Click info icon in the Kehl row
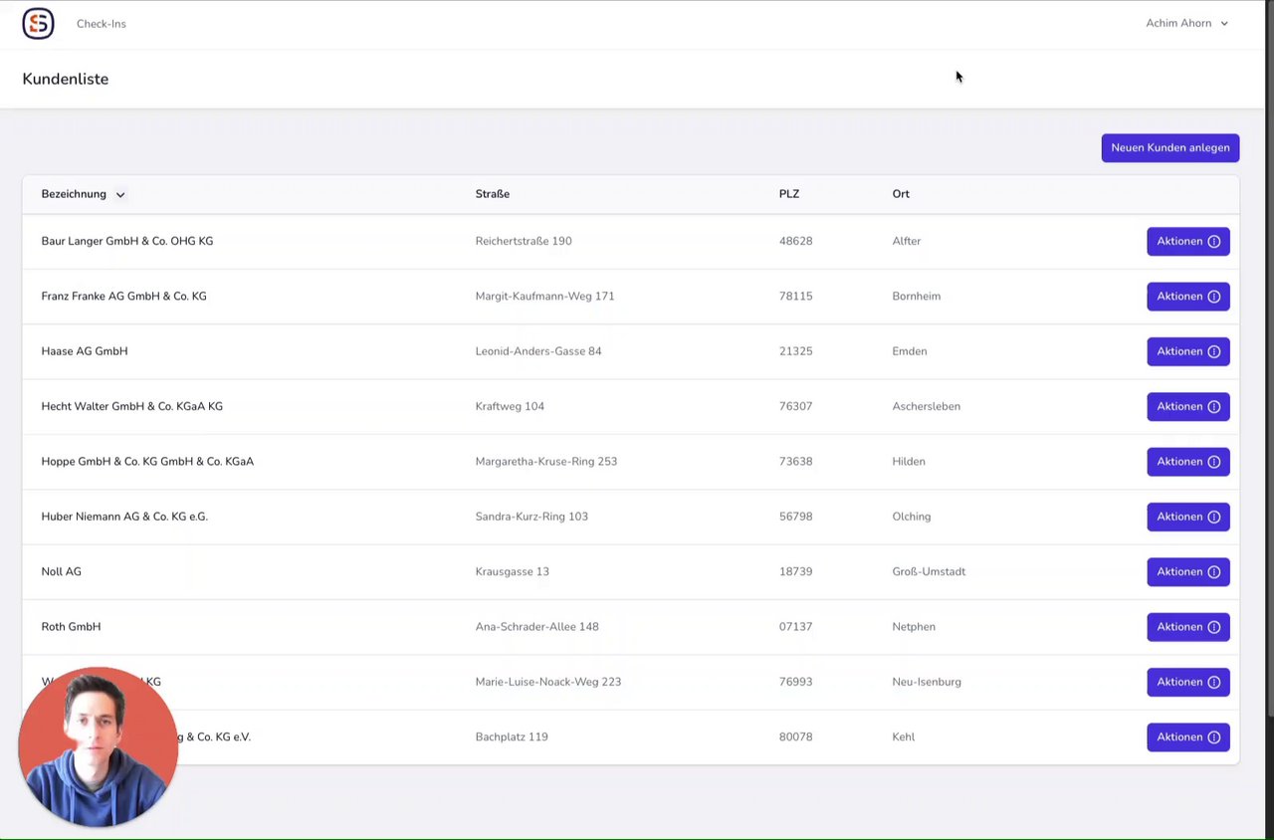1274x840 pixels. (1213, 737)
